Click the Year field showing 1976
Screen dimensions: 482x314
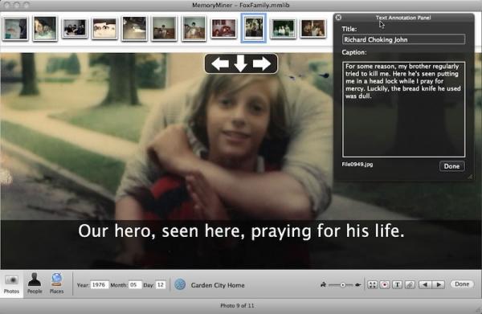click(x=99, y=285)
